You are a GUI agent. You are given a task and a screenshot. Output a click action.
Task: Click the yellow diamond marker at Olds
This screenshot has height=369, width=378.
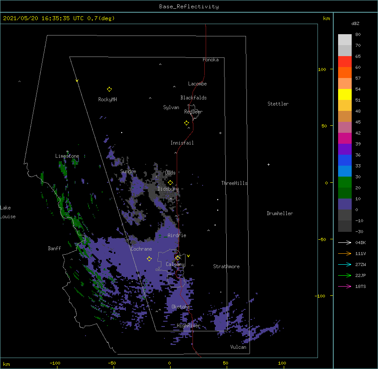[x=170, y=182]
